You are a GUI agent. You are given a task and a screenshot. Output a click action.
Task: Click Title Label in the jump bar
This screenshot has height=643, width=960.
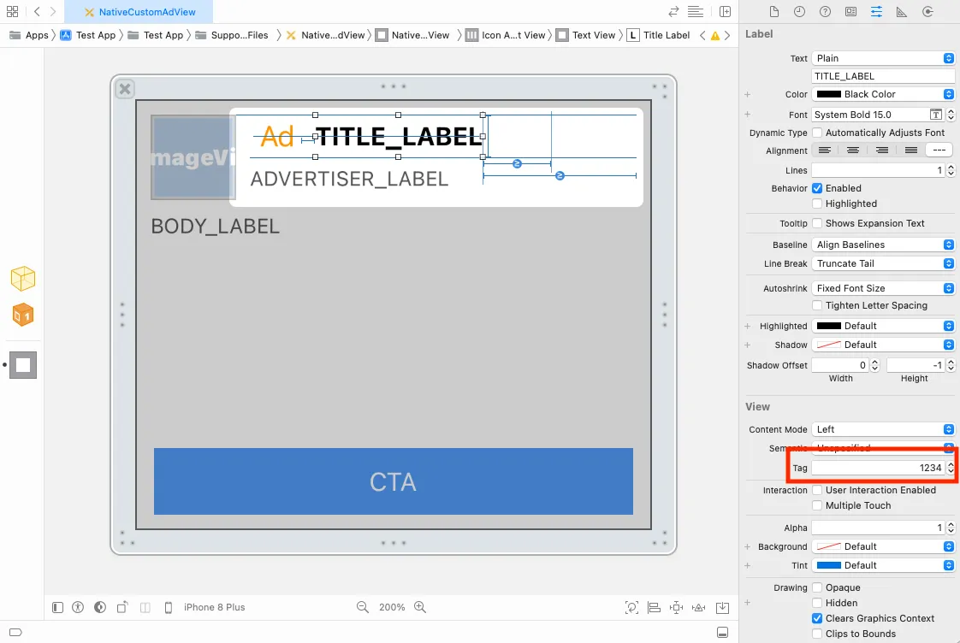point(665,35)
